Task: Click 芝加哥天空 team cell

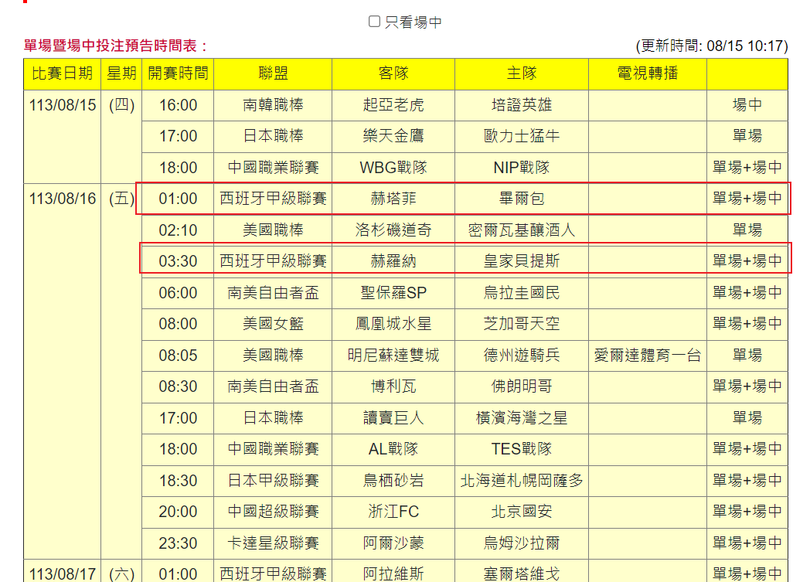Action: click(522, 325)
